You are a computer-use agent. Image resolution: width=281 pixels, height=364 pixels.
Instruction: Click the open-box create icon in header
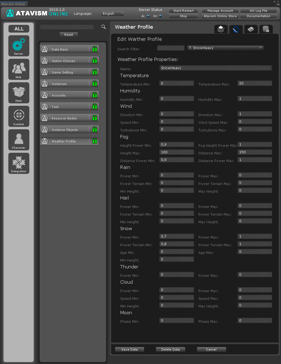click(x=221, y=29)
